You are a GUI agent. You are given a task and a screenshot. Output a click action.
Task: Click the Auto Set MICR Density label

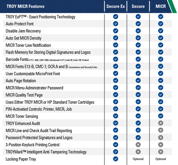coord(23,38)
